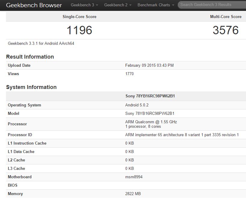
Task: Select the upload date February 09 2015 03:43 PM
Action: click(149, 65)
